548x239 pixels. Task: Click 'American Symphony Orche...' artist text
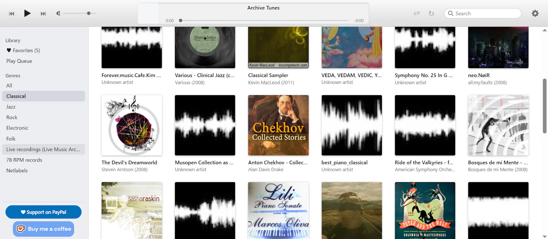(425, 169)
